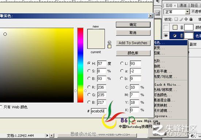Toggle lock transparent pixels icon
The width and height of the screenshot is (201, 140).
point(176,19)
